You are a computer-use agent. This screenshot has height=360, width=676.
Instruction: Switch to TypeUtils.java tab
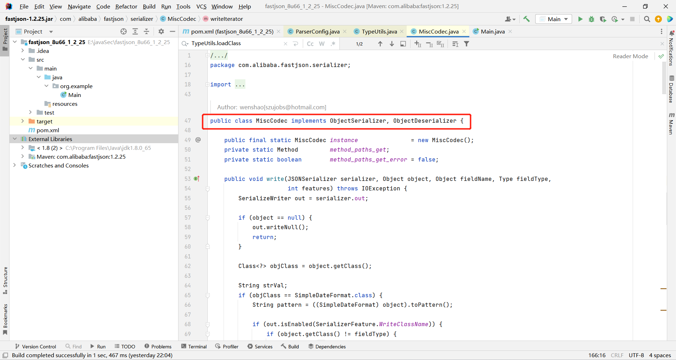[379, 31]
